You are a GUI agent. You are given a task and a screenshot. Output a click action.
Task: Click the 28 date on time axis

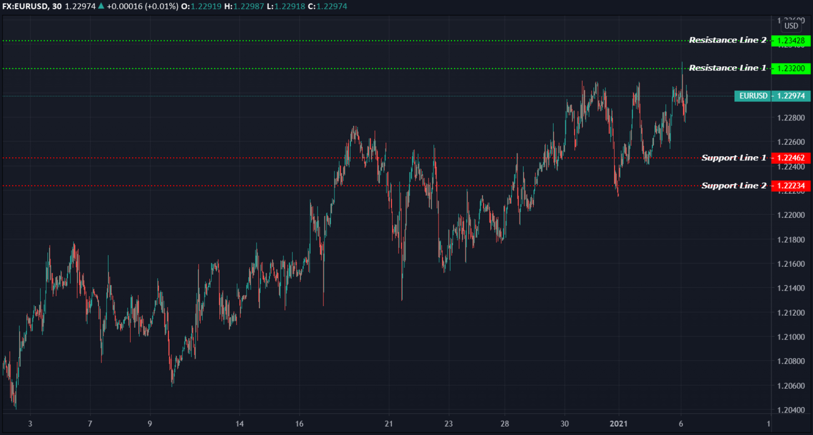pos(504,424)
